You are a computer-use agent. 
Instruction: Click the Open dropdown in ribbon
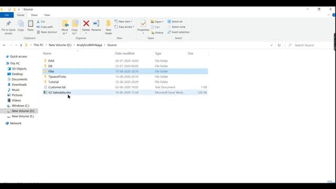pyautogui.click(x=157, y=22)
